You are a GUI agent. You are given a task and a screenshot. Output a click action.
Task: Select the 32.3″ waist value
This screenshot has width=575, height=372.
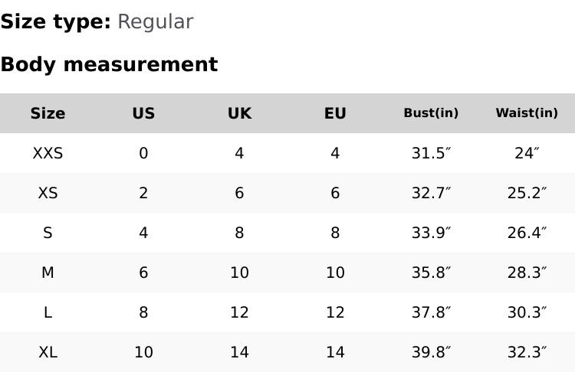pos(527,352)
